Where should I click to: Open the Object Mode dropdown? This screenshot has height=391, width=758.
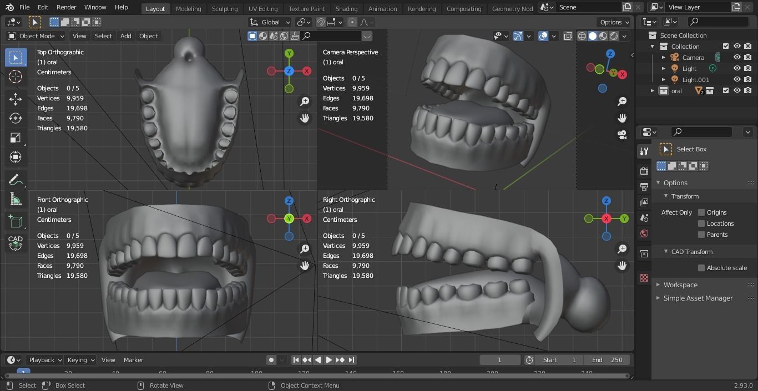[36, 36]
